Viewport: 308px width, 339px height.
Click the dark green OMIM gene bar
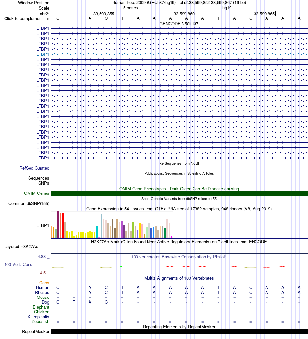[179, 193]
